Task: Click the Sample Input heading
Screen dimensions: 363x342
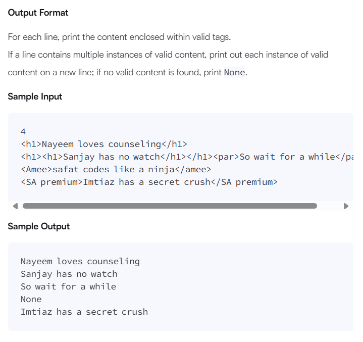Action: (x=35, y=96)
